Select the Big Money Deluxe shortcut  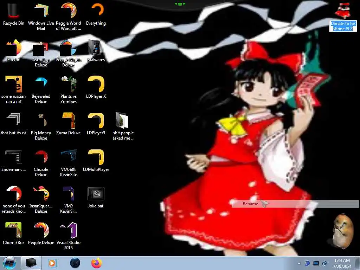coord(41,126)
